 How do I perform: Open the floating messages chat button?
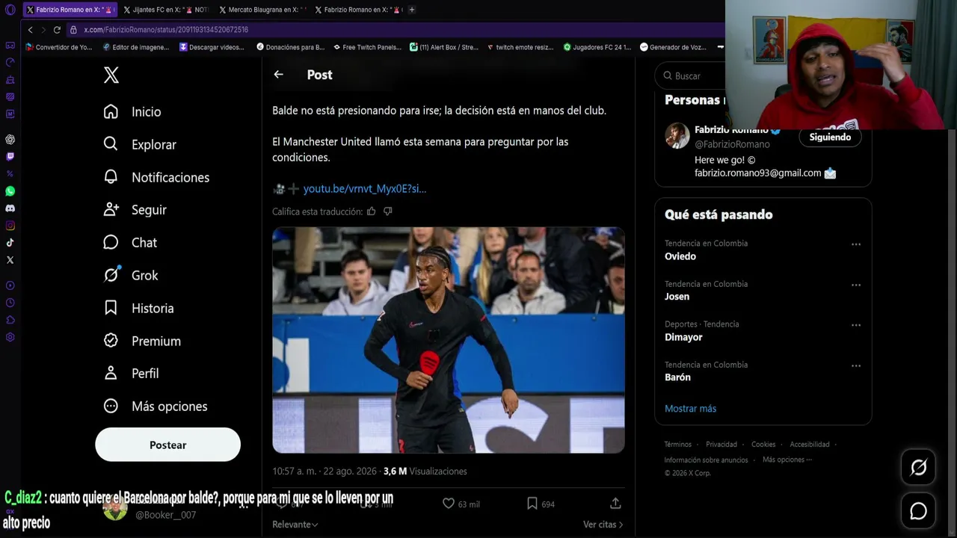point(918,511)
